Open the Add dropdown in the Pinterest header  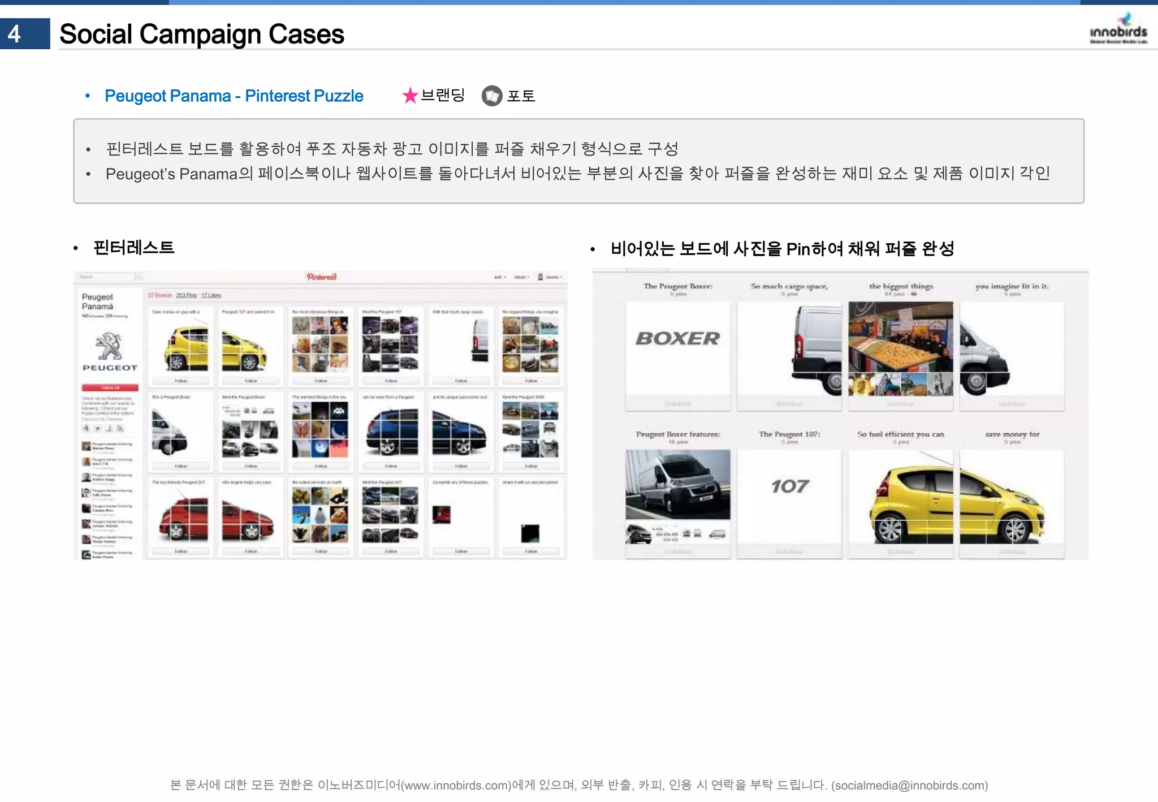tap(500, 277)
